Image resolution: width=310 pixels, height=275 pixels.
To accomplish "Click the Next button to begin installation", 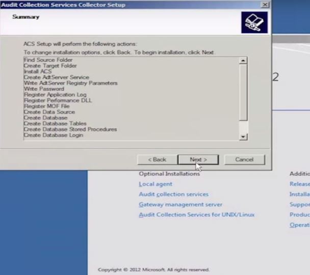I will 198,159.
